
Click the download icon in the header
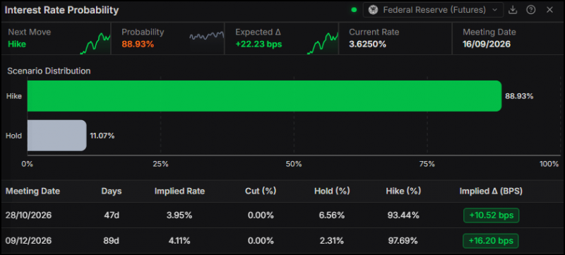(x=513, y=10)
